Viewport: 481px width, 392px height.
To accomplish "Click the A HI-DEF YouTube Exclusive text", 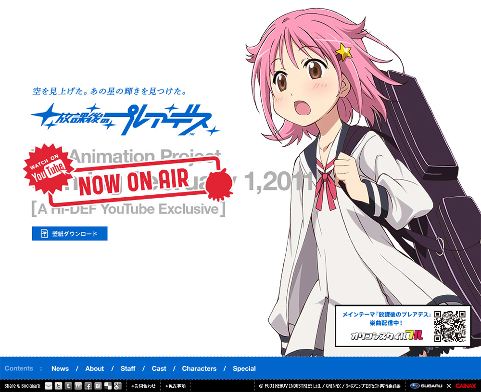I will click(x=128, y=209).
